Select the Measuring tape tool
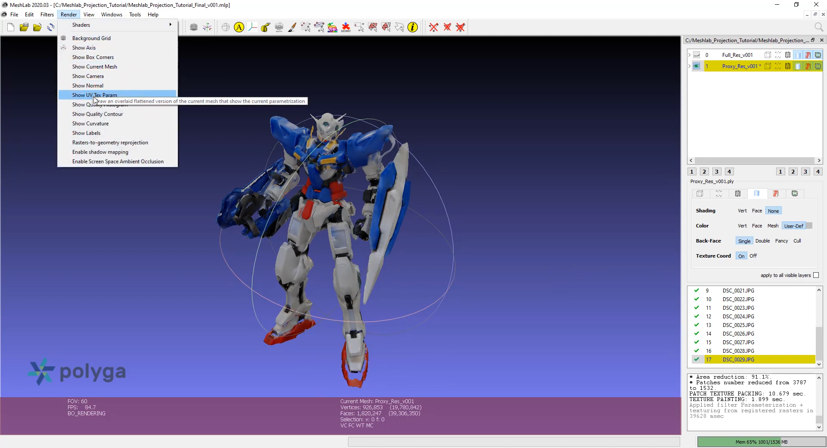The width and height of the screenshot is (827, 448). 266,28
